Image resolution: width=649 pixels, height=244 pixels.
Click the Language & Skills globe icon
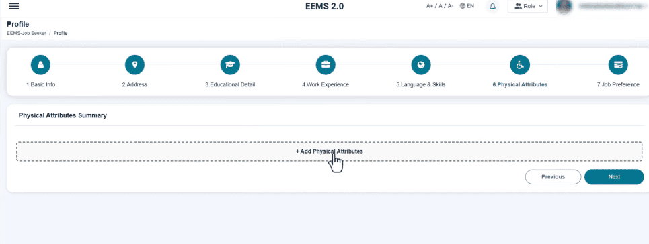point(420,65)
